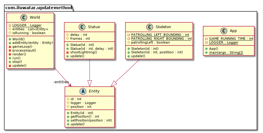Click the Skeleton class name title
The image size is (263, 133).
tap(163, 27)
